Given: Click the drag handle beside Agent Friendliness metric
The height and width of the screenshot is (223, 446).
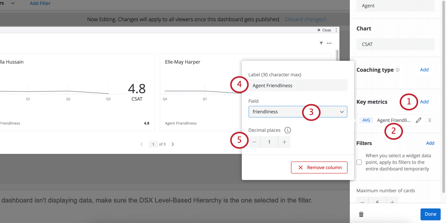Looking at the screenshot, I should [430, 120].
